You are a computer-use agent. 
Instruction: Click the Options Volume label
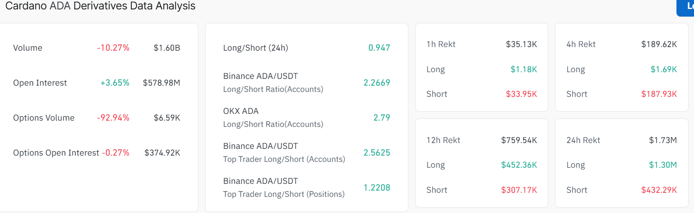[x=44, y=118]
